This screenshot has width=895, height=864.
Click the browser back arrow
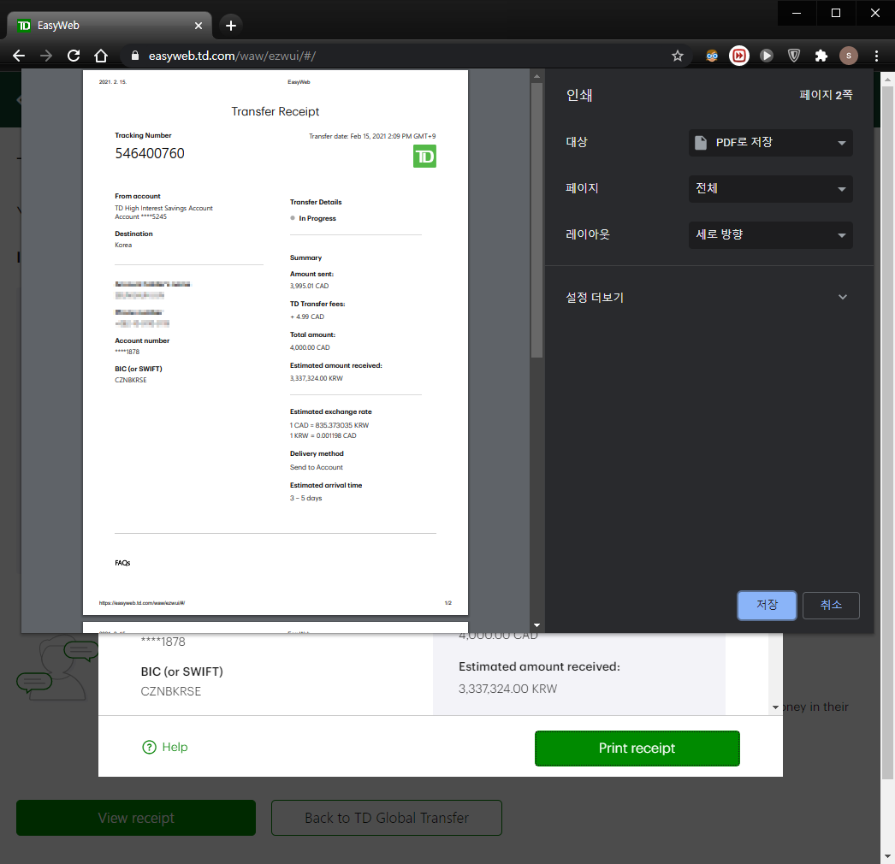(19, 56)
